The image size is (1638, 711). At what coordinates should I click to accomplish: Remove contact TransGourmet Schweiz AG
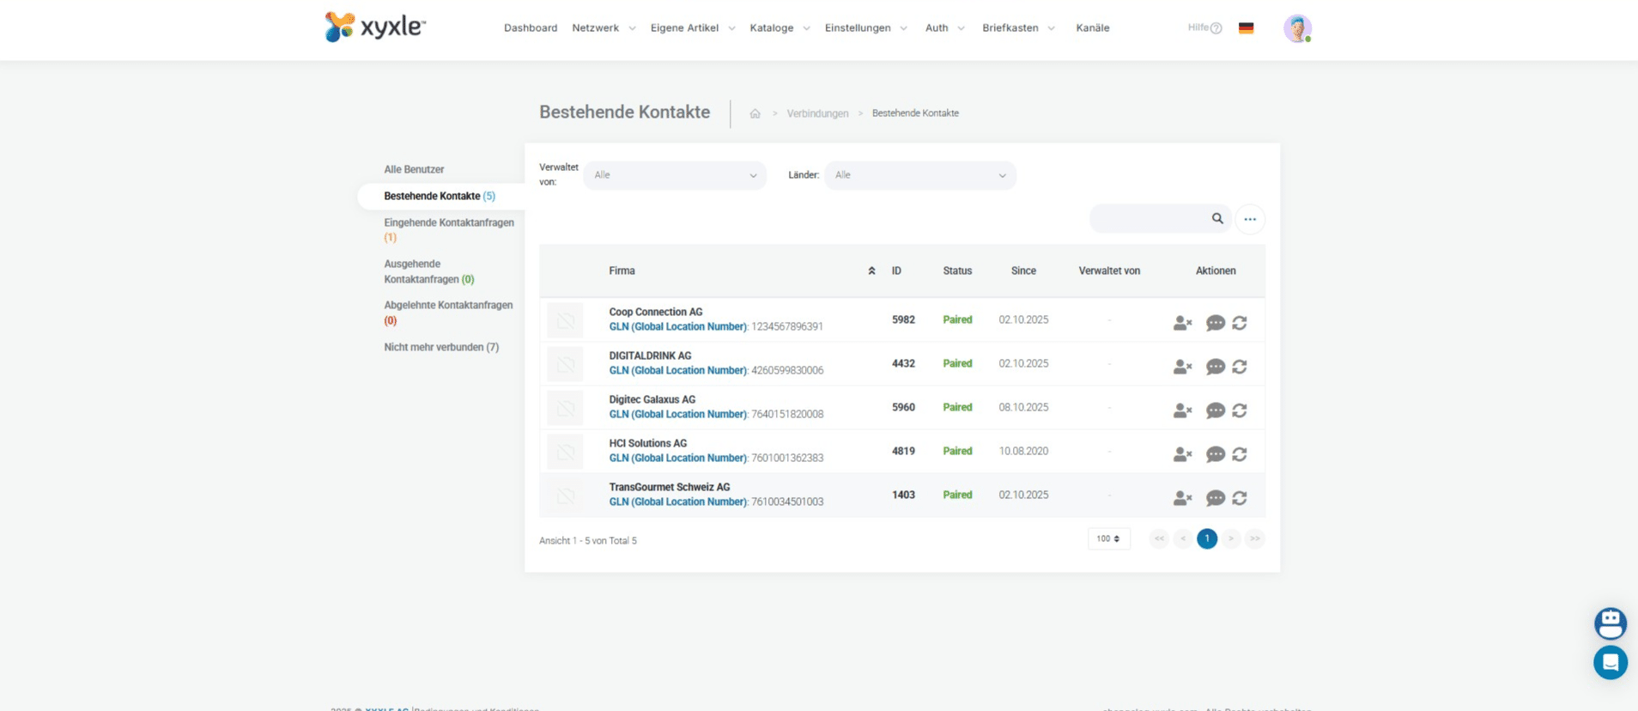click(x=1182, y=498)
